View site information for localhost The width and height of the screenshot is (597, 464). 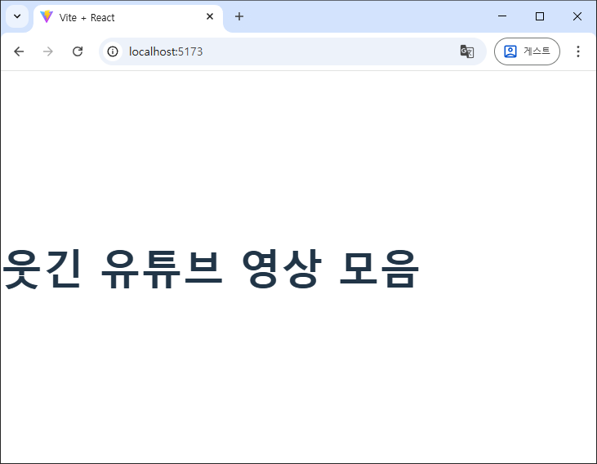[113, 51]
